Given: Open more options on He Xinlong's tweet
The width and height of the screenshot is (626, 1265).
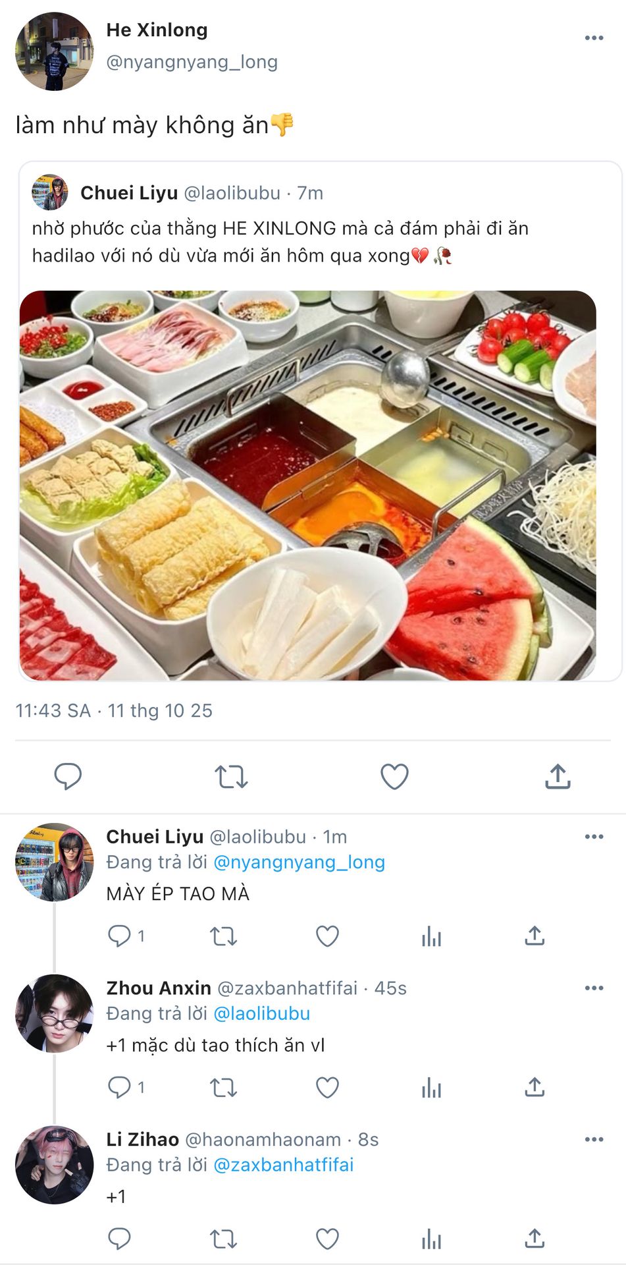Looking at the screenshot, I should pos(594,38).
